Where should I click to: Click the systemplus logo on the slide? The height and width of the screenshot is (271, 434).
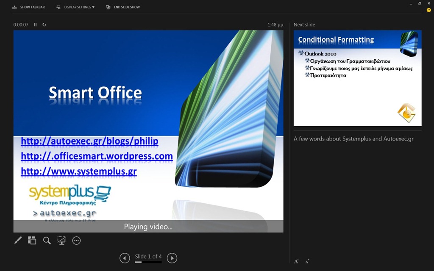70,195
